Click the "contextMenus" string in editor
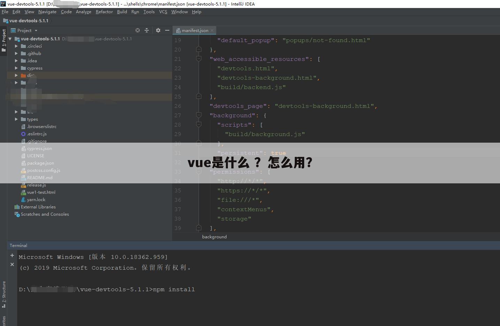The image size is (500, 326). [244, 209]
